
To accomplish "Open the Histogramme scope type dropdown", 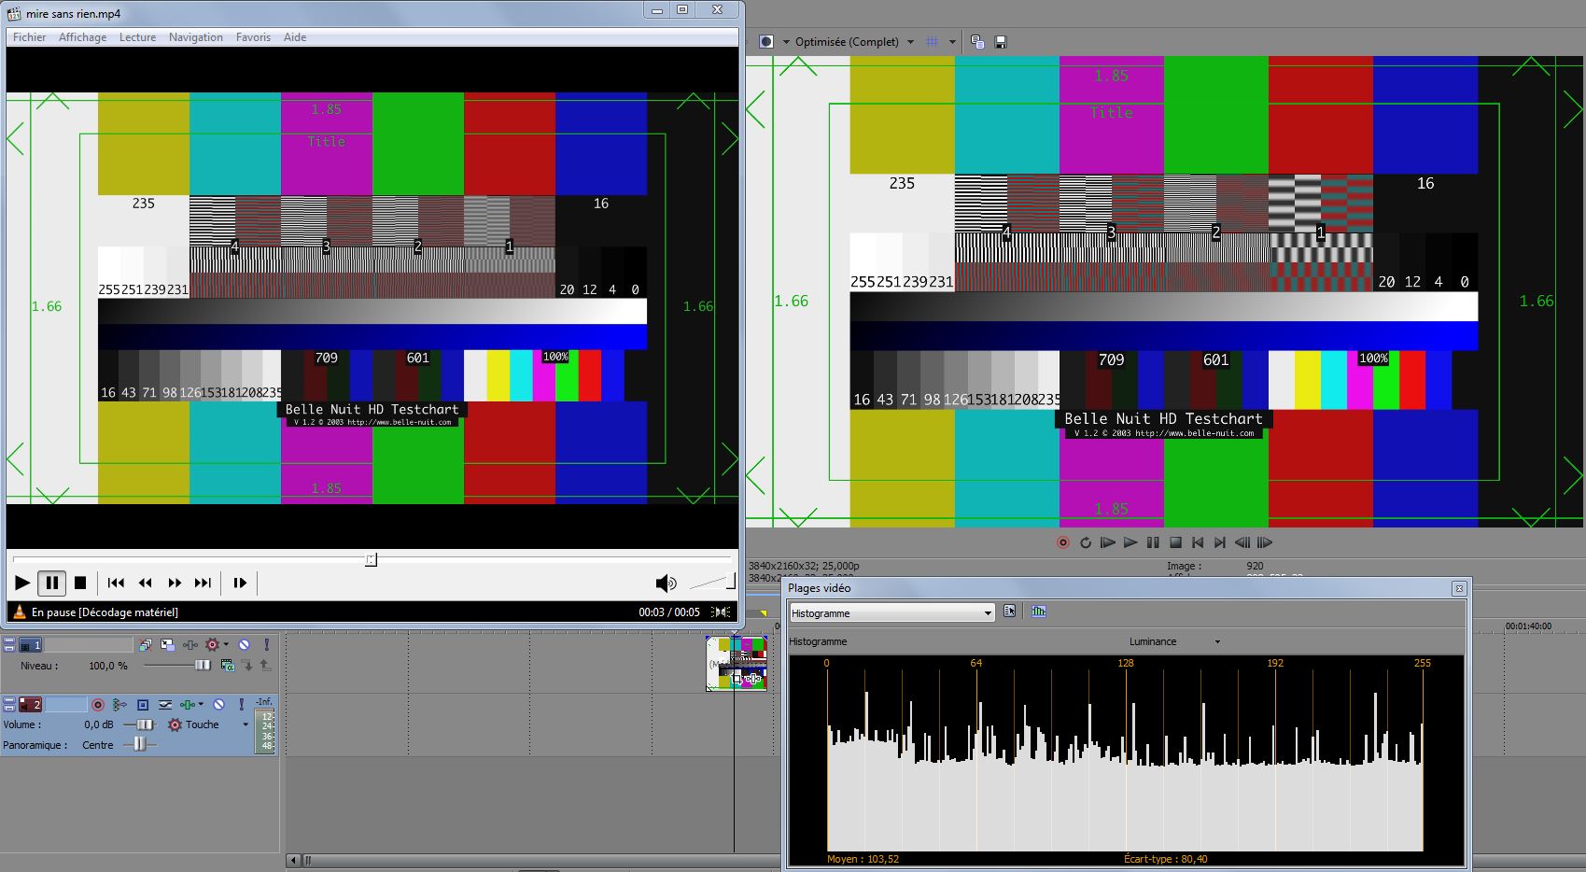I will coord(891,613).
